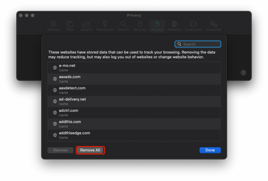Image resolution: width=268 pixels, height=181 pixels.
Task: Select the addthis.com row
Action: click(x=134, y=124)
